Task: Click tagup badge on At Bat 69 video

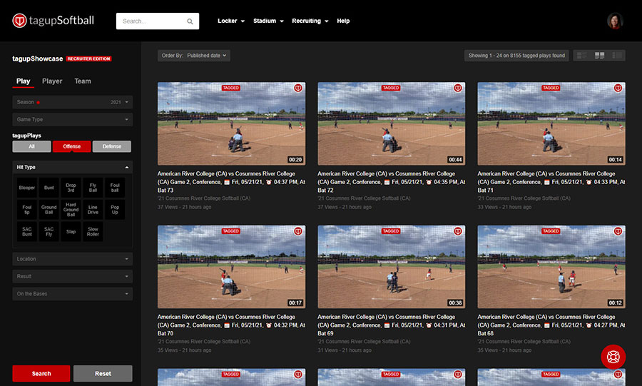Action: coord(458,231)
